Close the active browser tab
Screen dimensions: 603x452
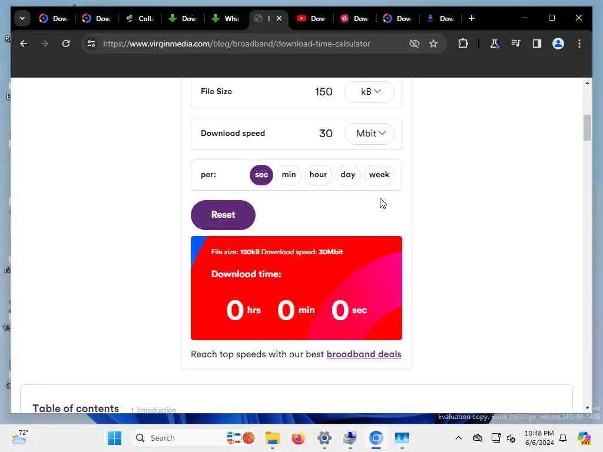(279, 18)
